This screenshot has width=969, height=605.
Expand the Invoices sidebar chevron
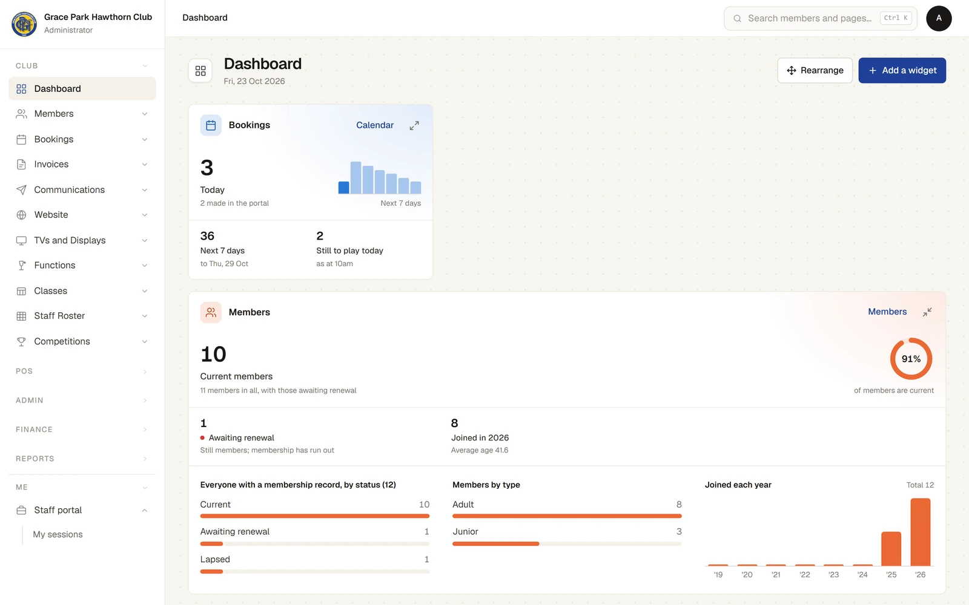pyautogui.click(x=145, y=165)
